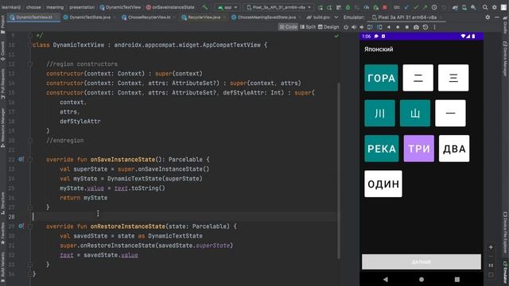Click the Git push arrow icon
This screenshot has width=509, height=286.
pos(425,7)
